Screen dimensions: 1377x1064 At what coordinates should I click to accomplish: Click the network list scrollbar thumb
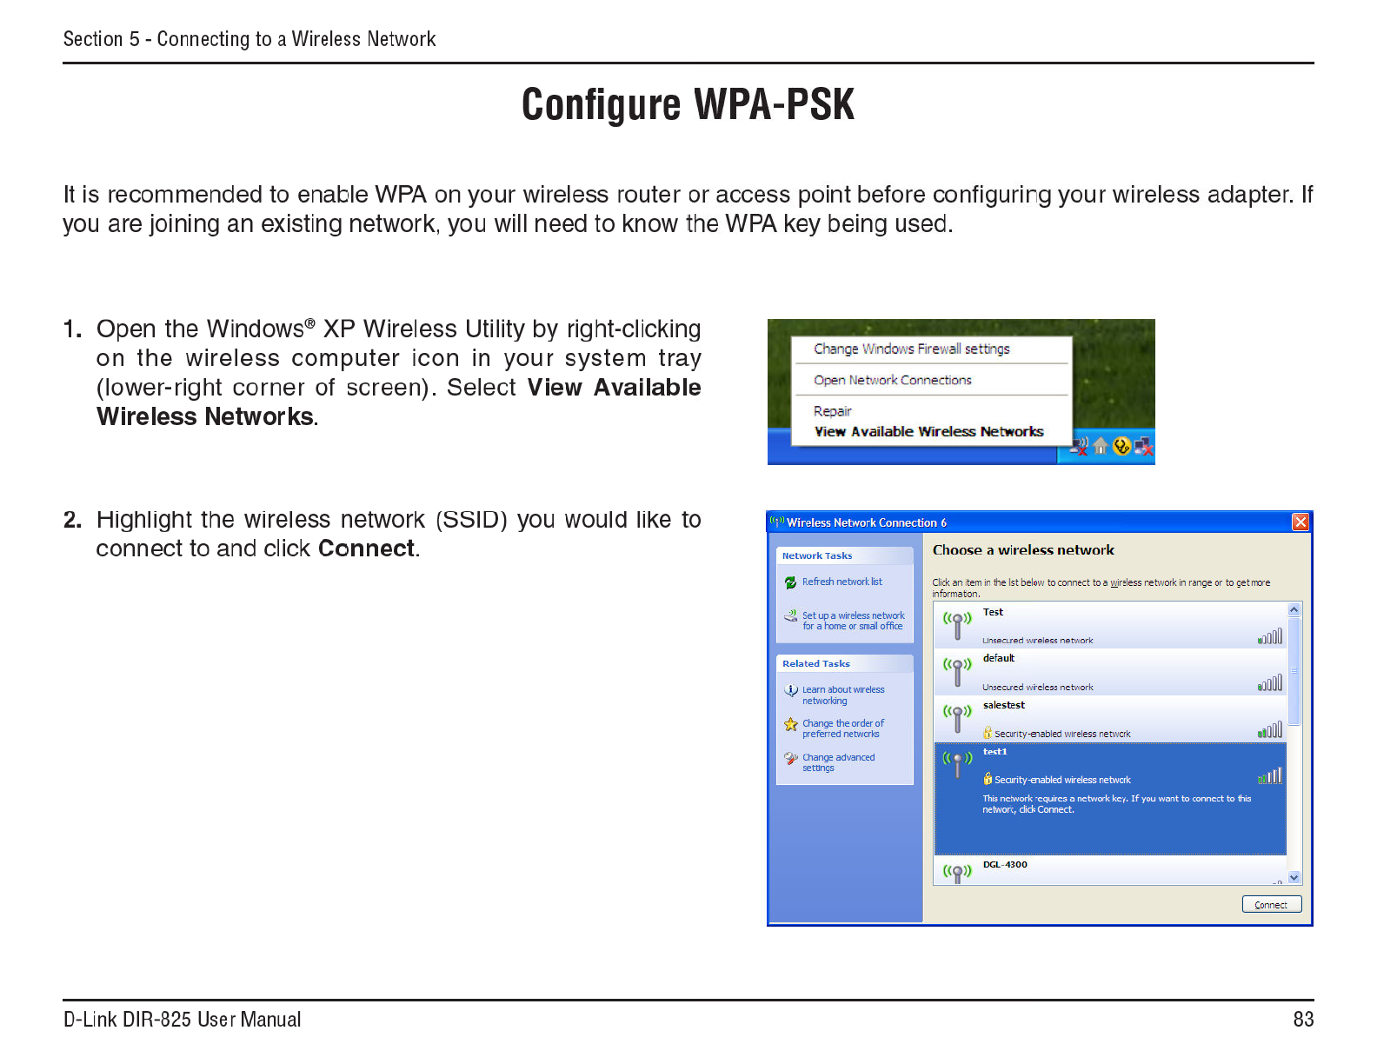coord(1294,672)
